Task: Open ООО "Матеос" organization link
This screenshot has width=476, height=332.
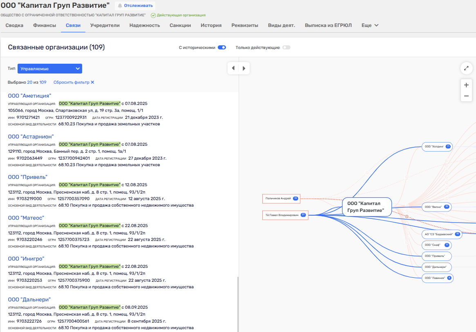Action: tap(26, 218)
